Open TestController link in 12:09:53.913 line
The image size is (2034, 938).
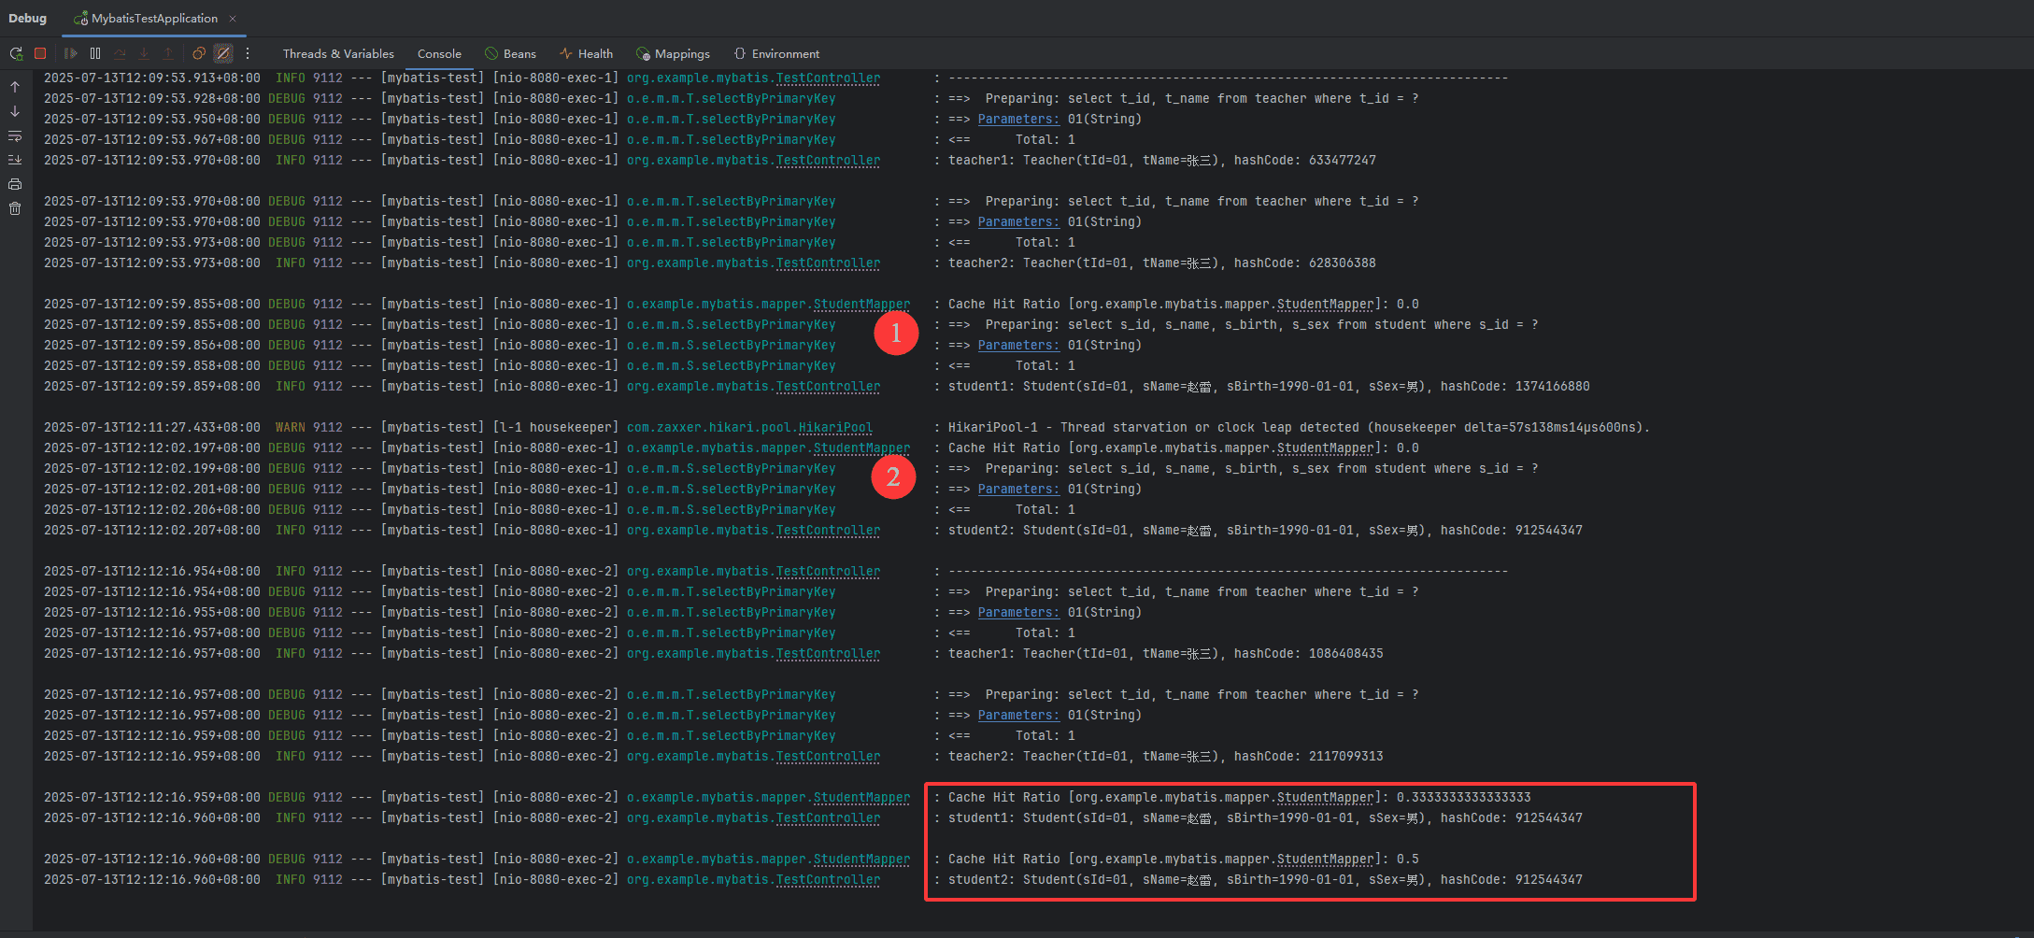tap(828, 78)
